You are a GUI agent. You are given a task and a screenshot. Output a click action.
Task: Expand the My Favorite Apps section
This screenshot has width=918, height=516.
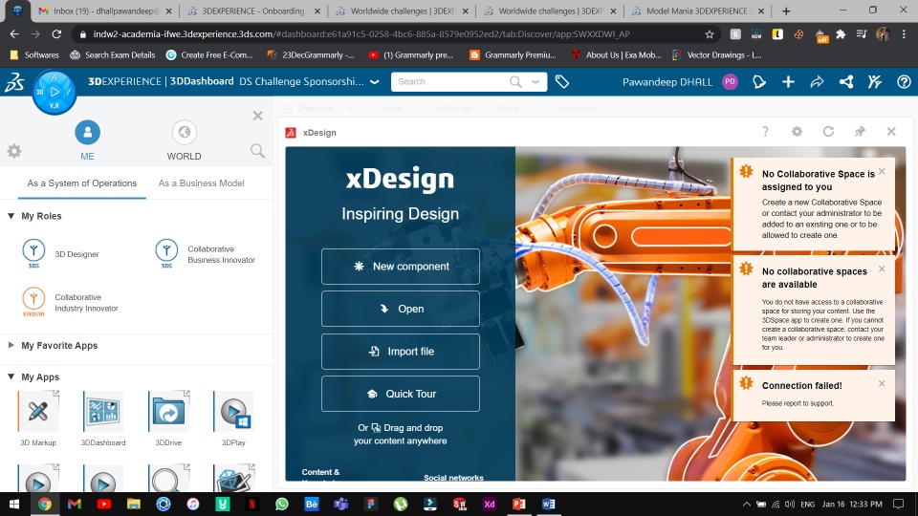pyautogui.click(x=11, y=345)
